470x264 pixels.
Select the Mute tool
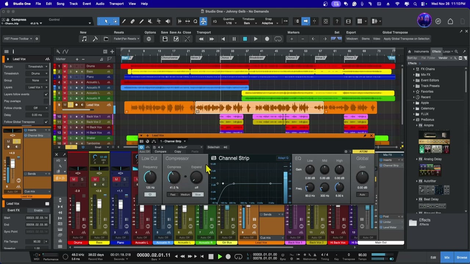pyautogui.click(x=150, y=21)
